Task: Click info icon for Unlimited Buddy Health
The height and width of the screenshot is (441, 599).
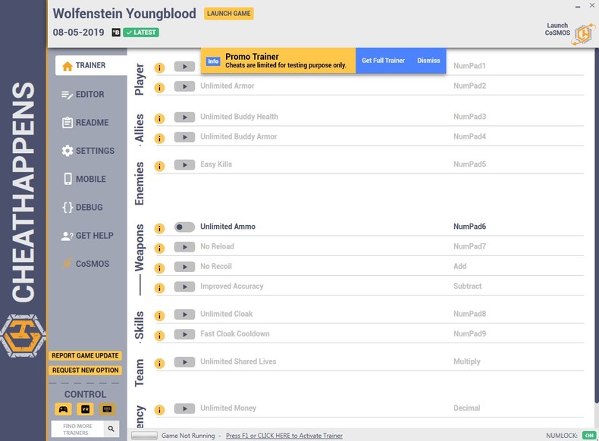Action: (x=159, y=119)
